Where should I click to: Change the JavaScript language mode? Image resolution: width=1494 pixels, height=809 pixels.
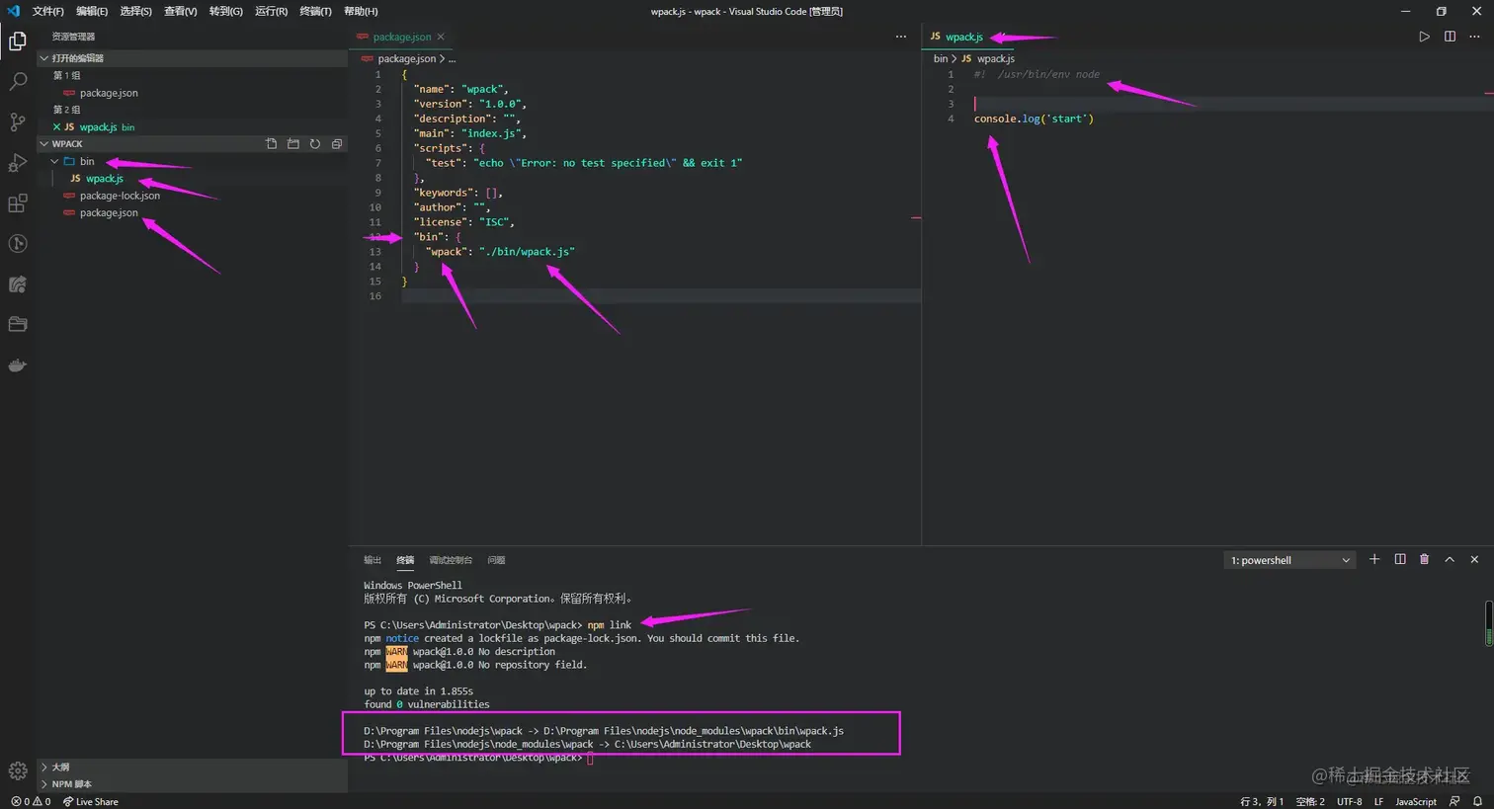[1416, 801]
